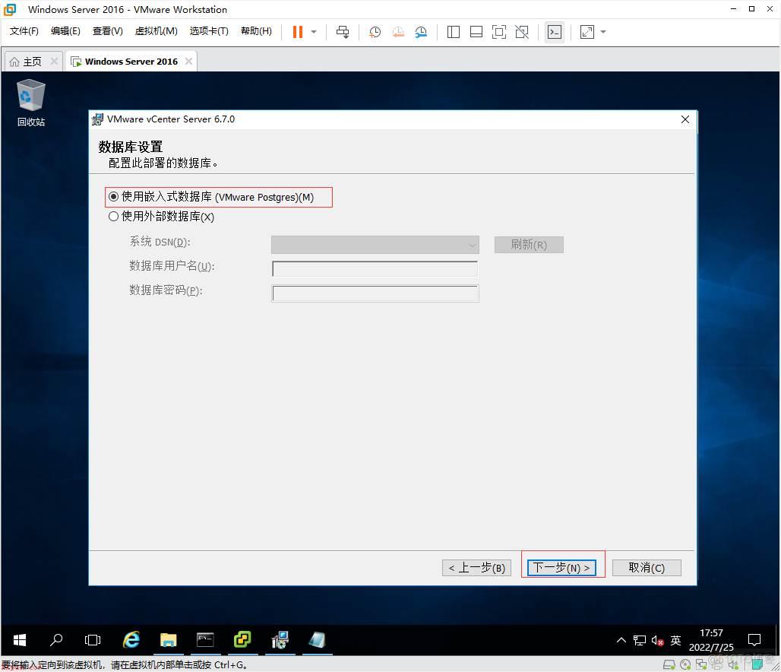Viewport: 781px width, 672px height.
Task: Pause the virtual machine
Action: (297, 32)
